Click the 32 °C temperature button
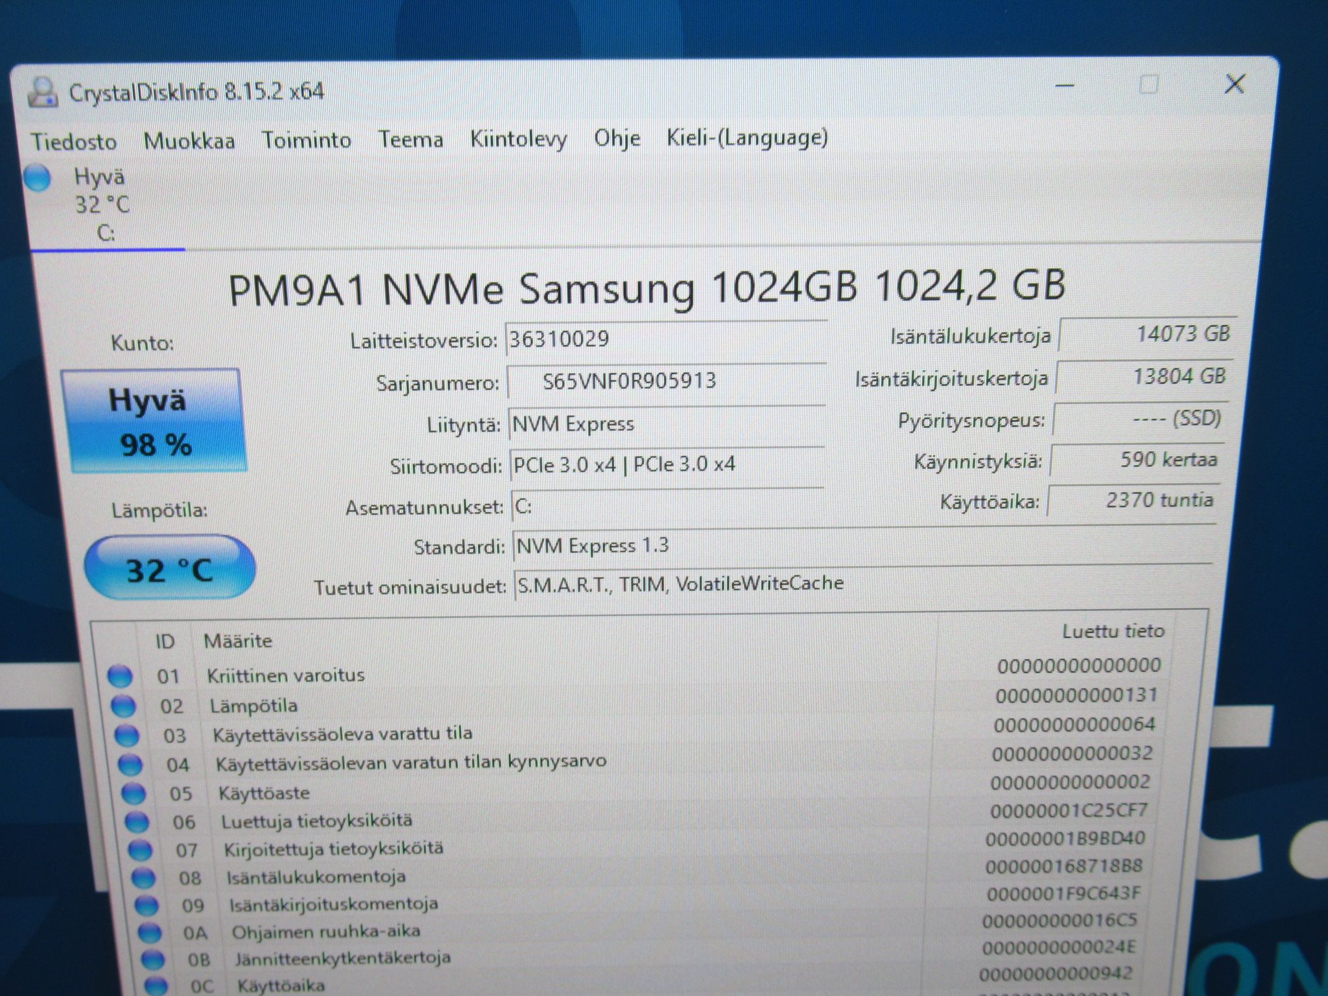 click(170, 567)
